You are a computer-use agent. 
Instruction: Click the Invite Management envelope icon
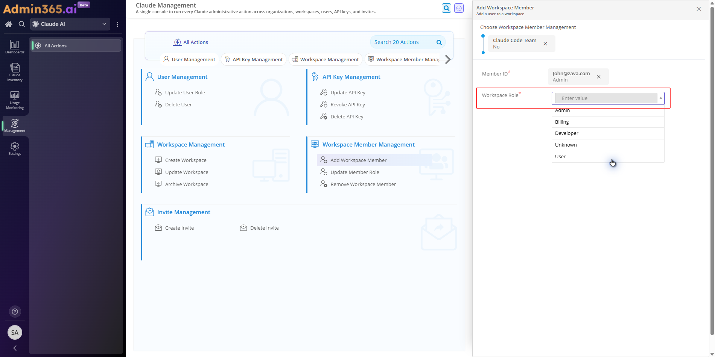click(149, 212)
